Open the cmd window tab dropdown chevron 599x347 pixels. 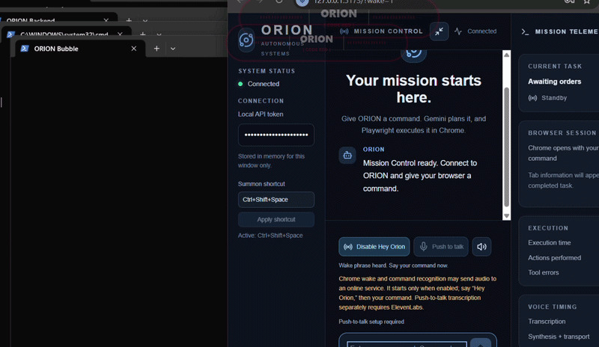[x=159, y=34]
